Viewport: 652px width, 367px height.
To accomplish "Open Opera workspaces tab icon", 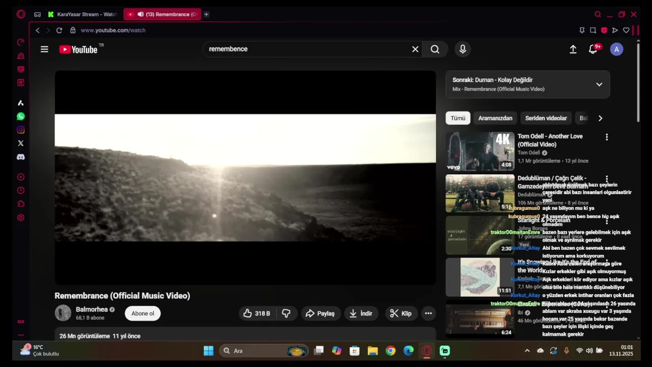I will 37,14.
